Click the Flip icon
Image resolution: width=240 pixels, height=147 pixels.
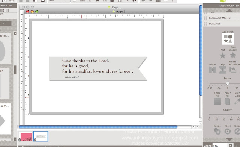[x=223, y=70]
